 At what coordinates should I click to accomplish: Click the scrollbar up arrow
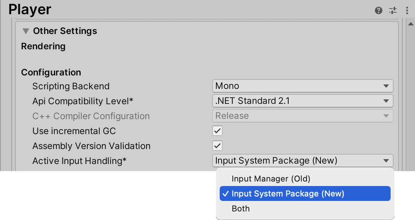[x=410, y=24]
